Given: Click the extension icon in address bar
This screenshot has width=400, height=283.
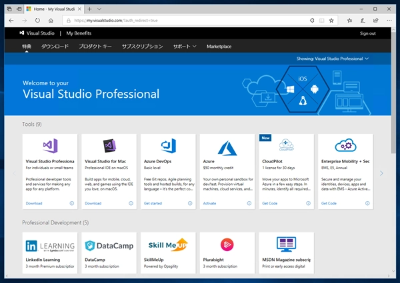Looking at the screenshot, I should [x=312, y=21].
